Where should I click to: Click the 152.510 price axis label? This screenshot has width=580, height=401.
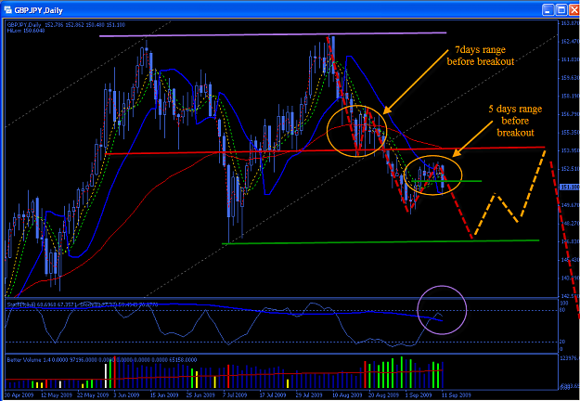(x=570, y=169)
